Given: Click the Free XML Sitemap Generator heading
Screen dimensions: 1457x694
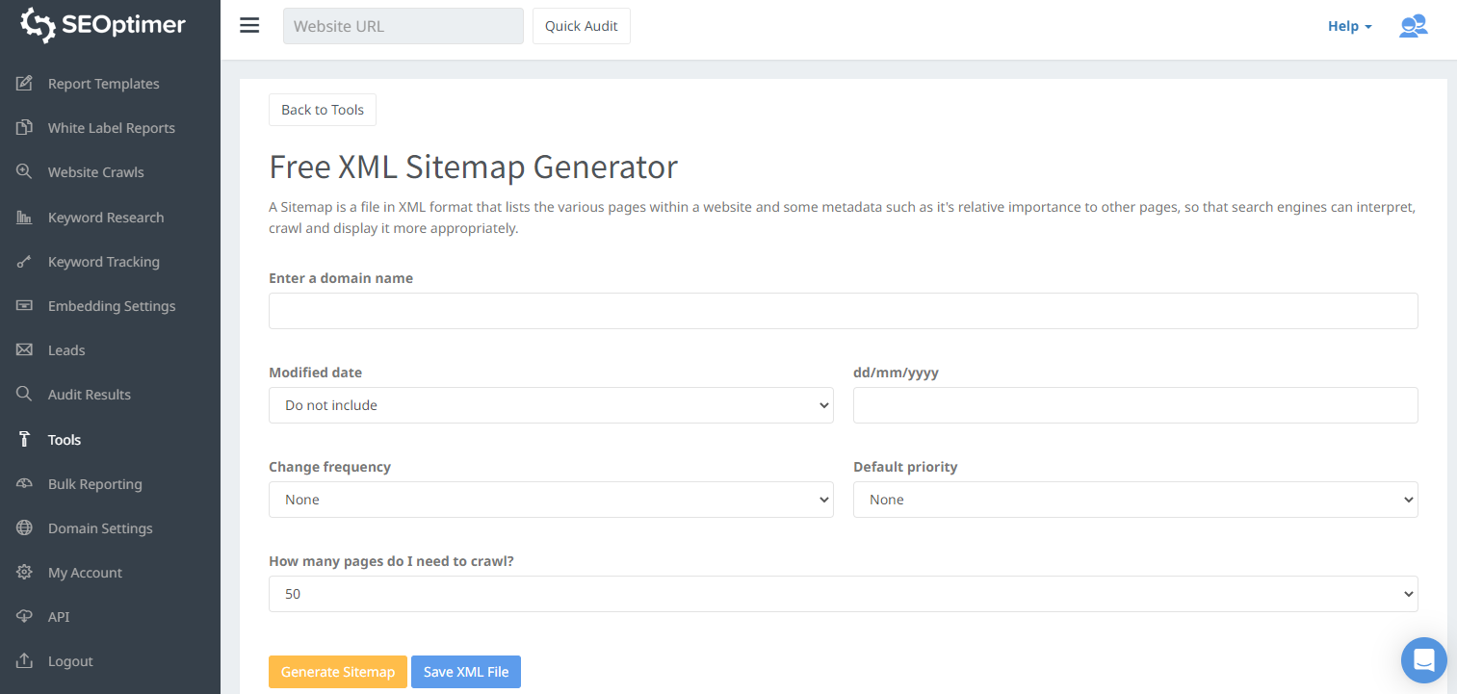Looking at the screenshot, I should coord(474,167).
